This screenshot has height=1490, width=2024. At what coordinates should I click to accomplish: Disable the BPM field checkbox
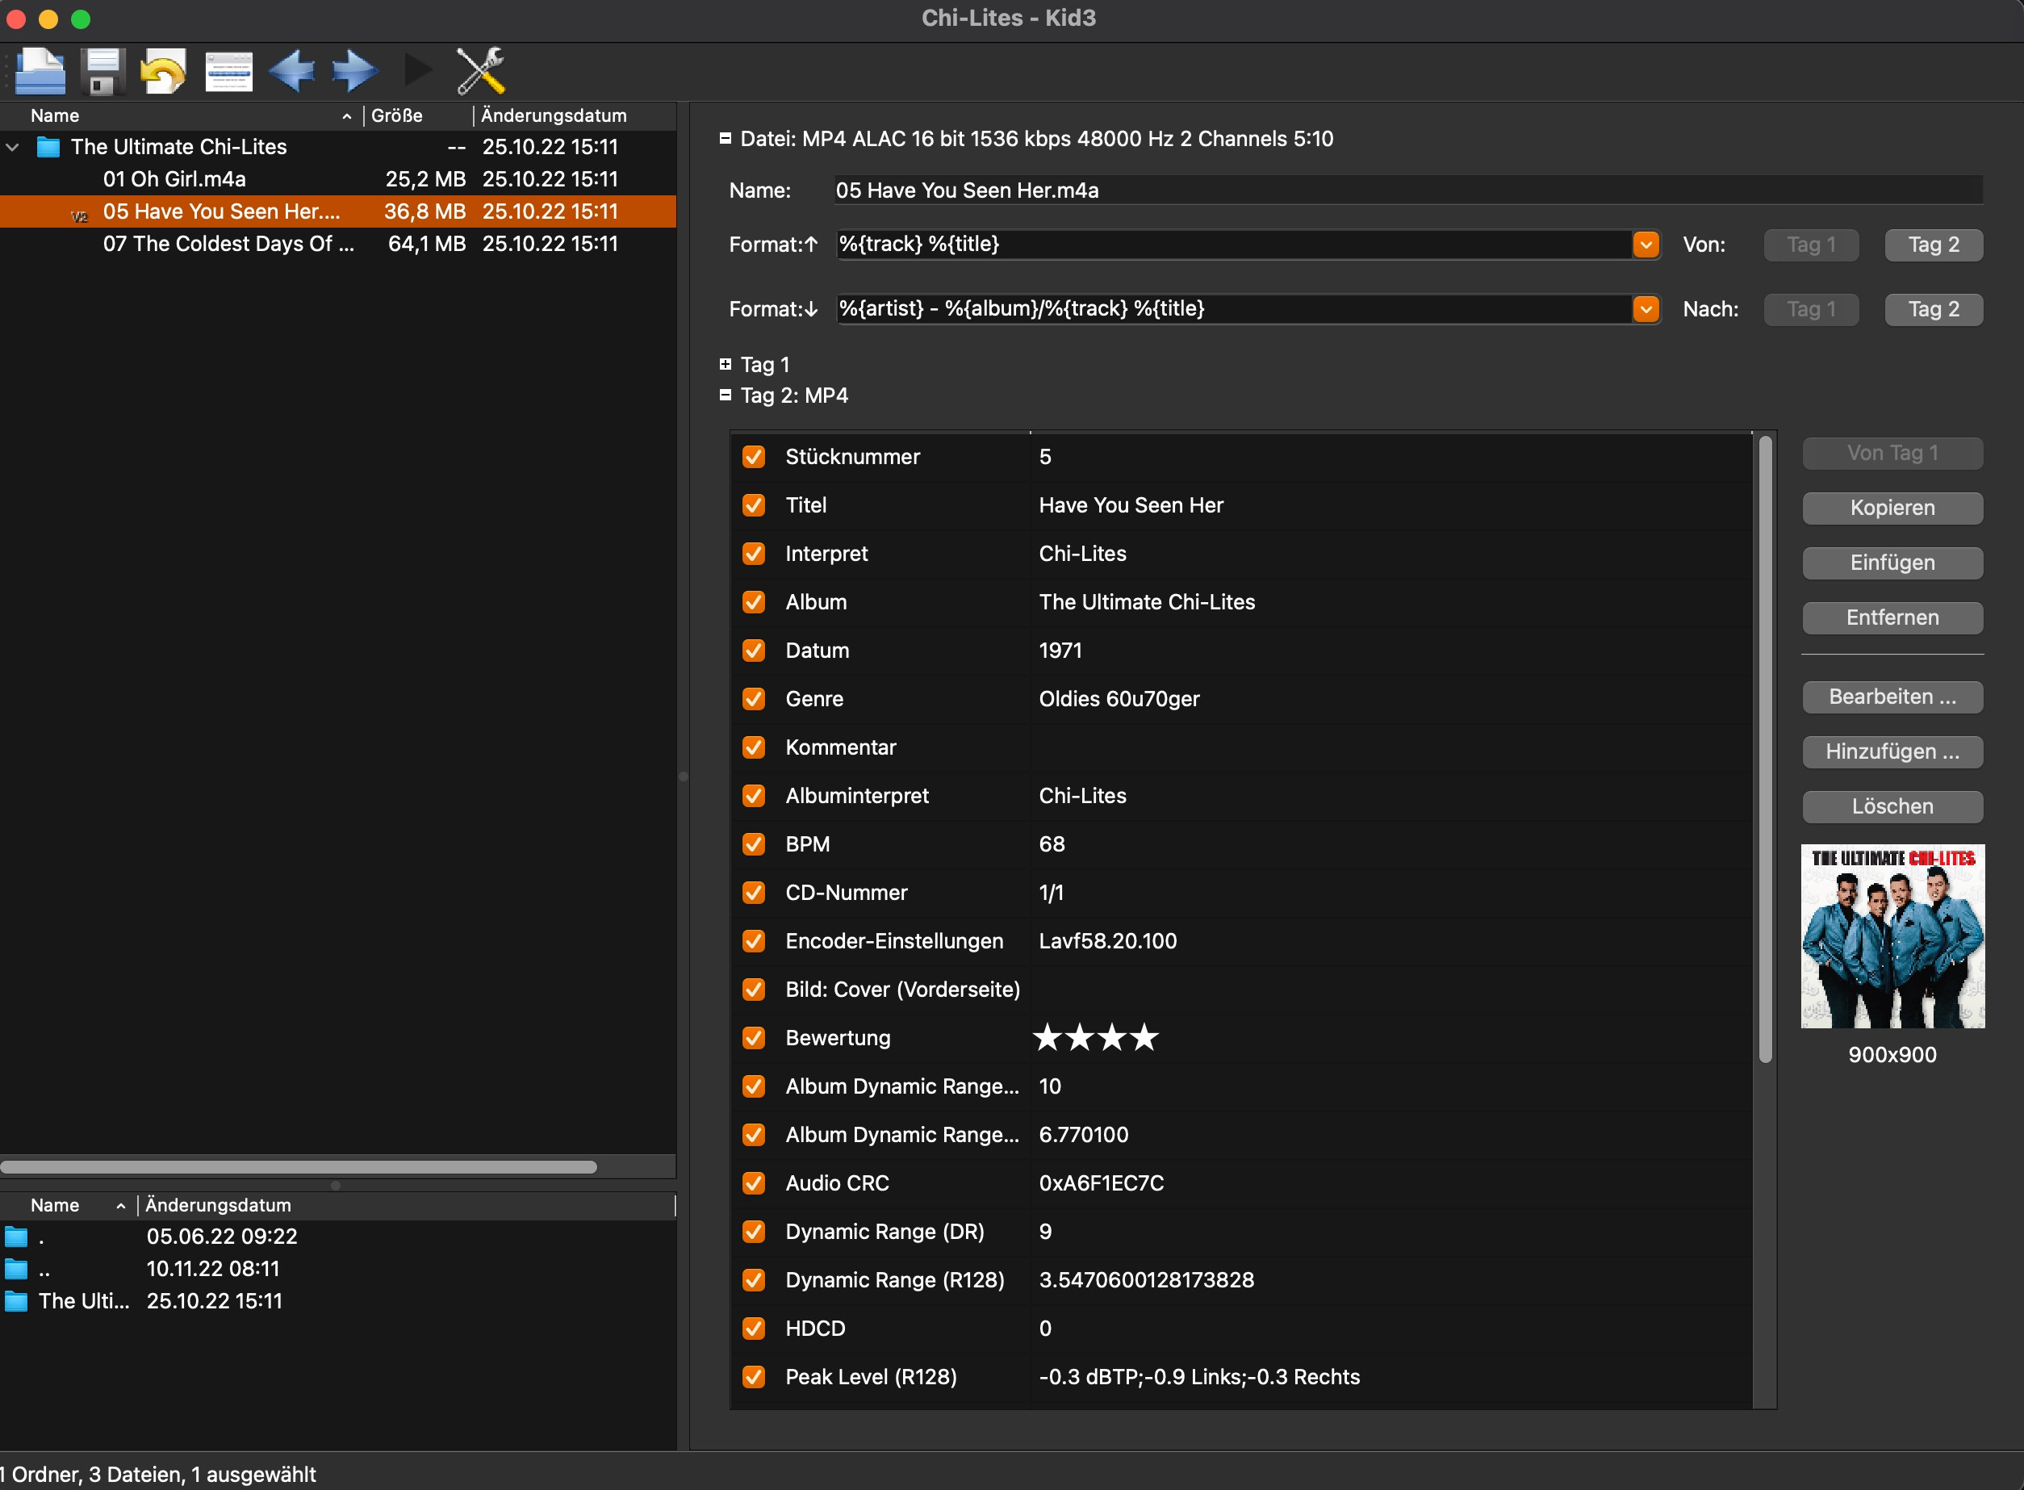[x=754, y=844]
